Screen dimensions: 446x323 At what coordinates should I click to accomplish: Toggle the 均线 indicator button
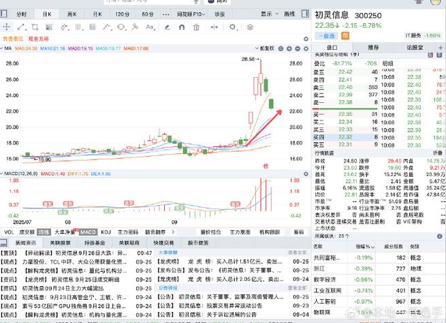44,232
